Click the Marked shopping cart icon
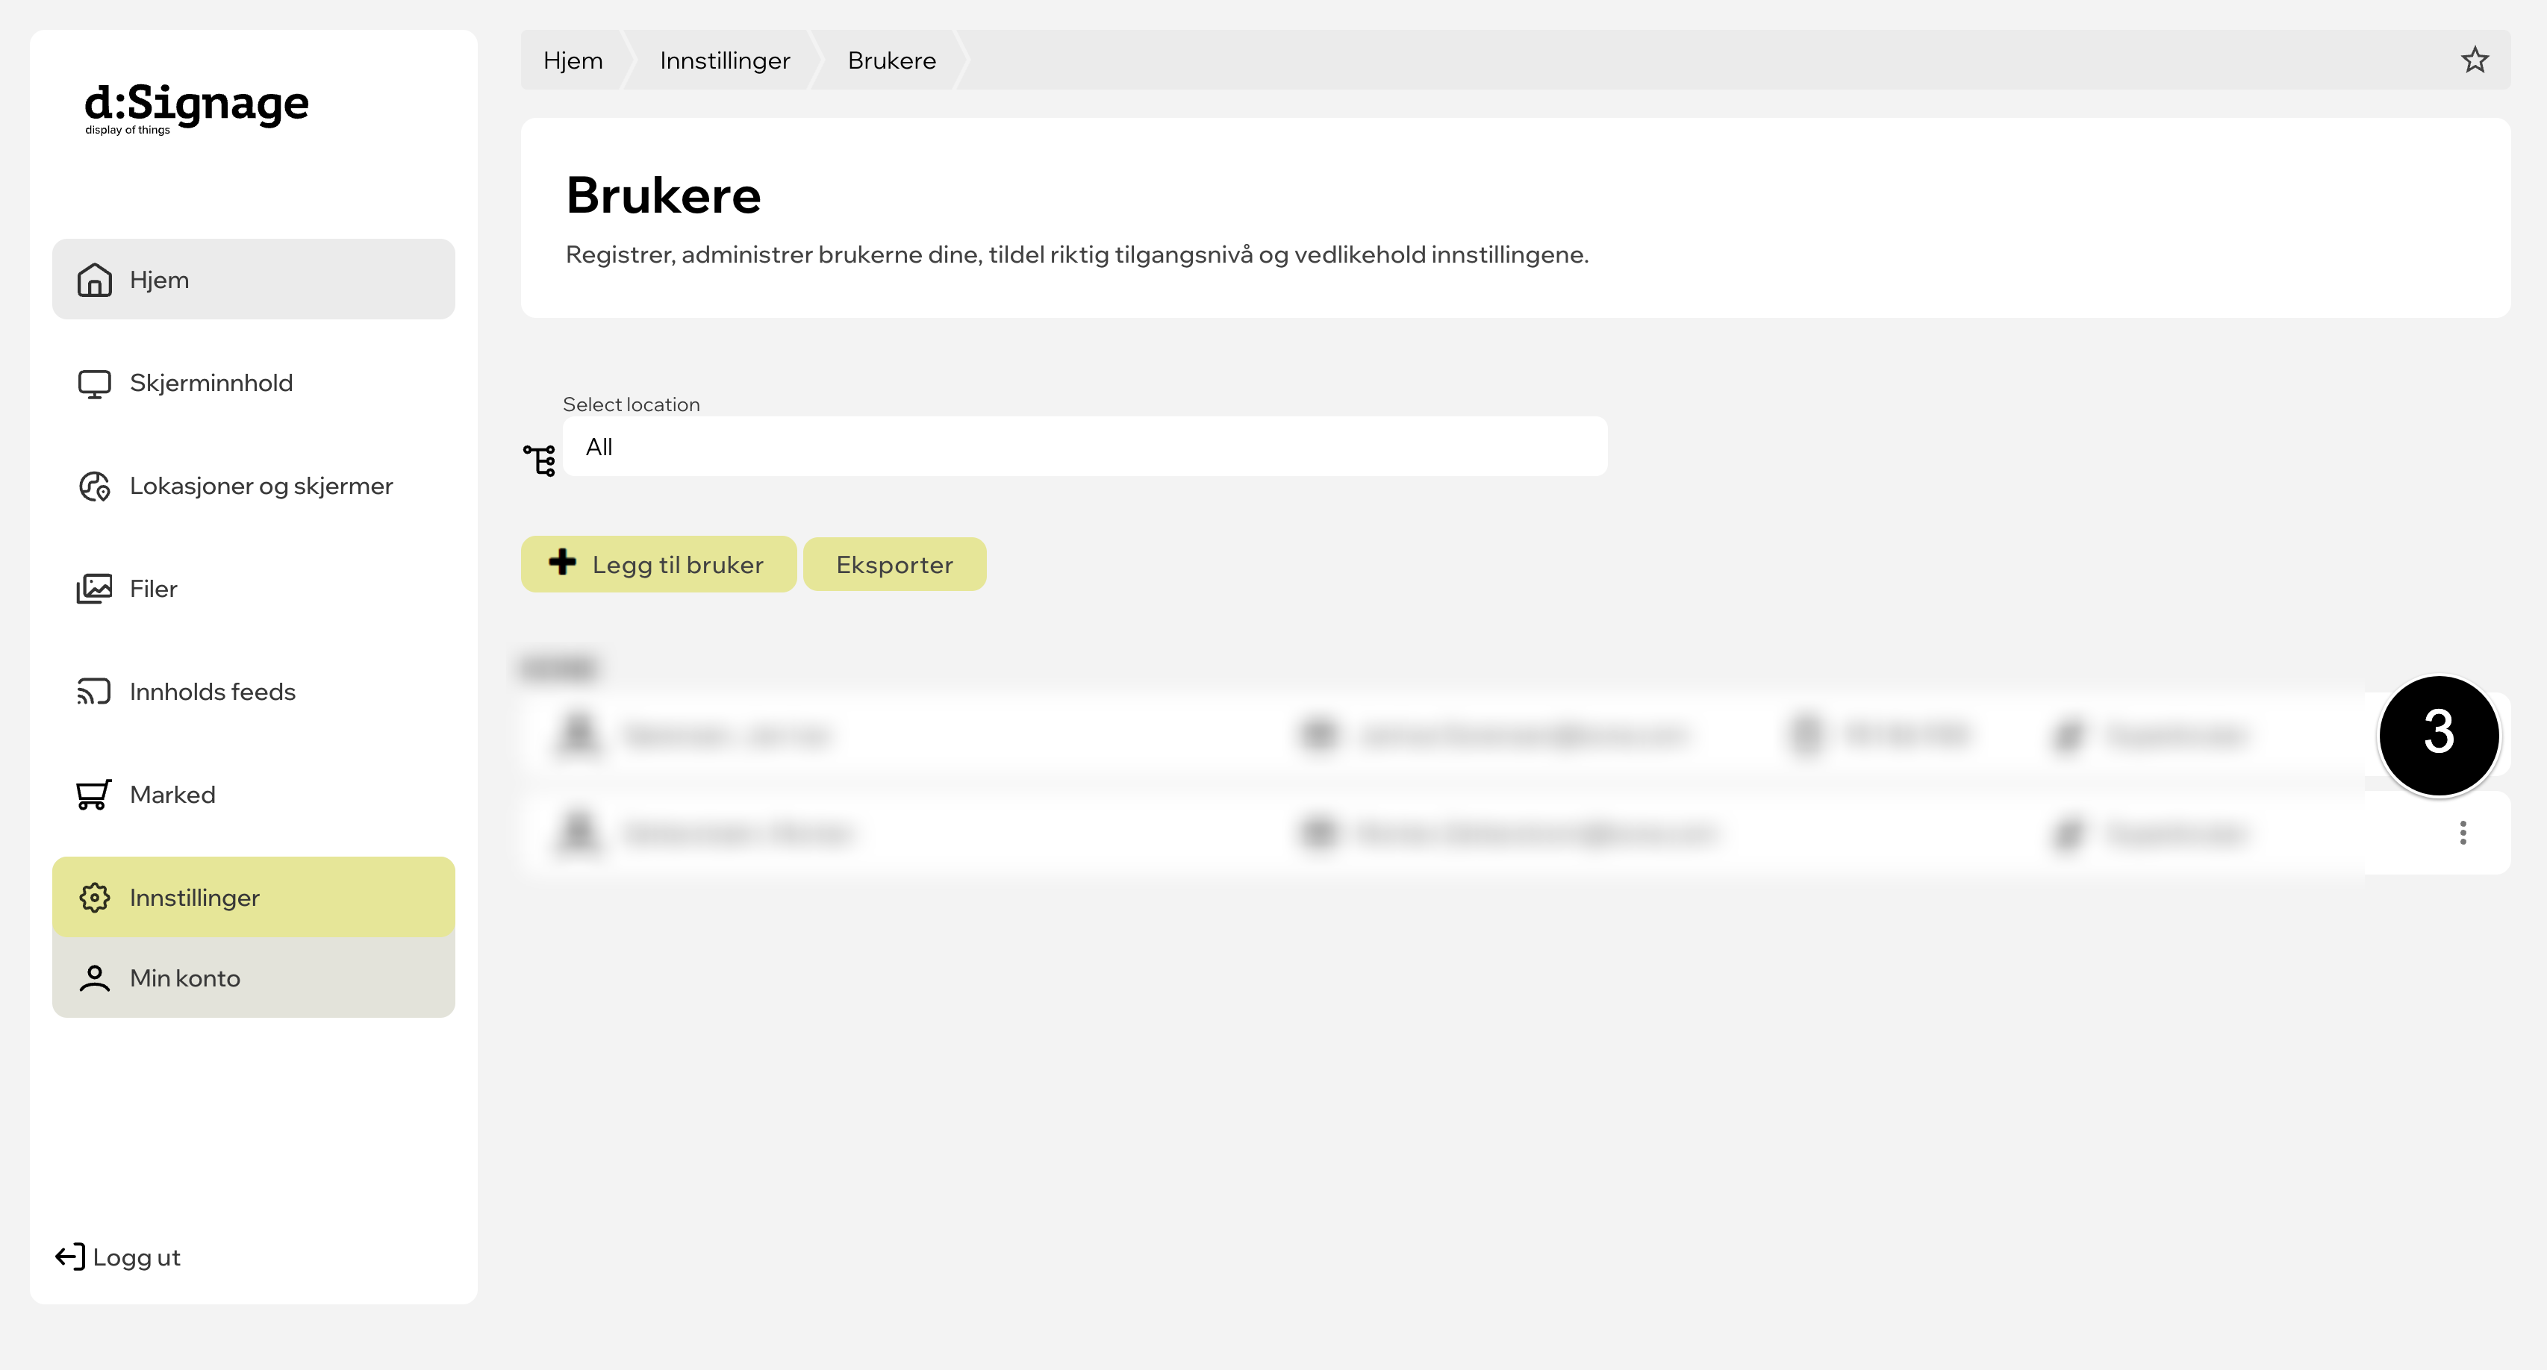Image resolution: width=2547 pixels, height=1370 pixels. point(94,795)
